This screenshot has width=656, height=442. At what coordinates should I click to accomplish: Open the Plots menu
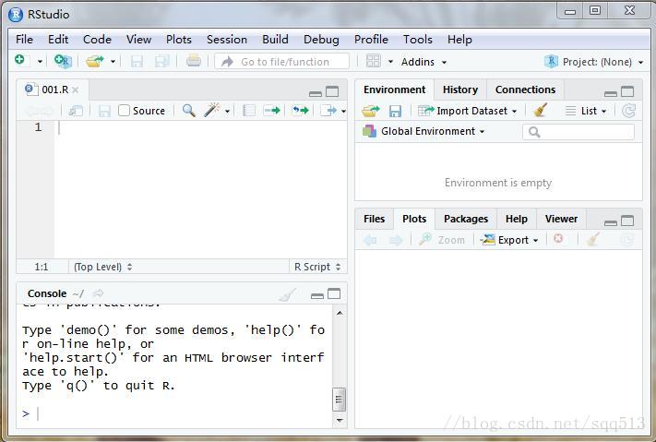pos(179,40)
